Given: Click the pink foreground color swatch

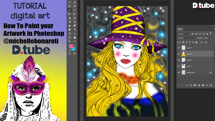Looking at the screenshot, I should click(71, 46).
